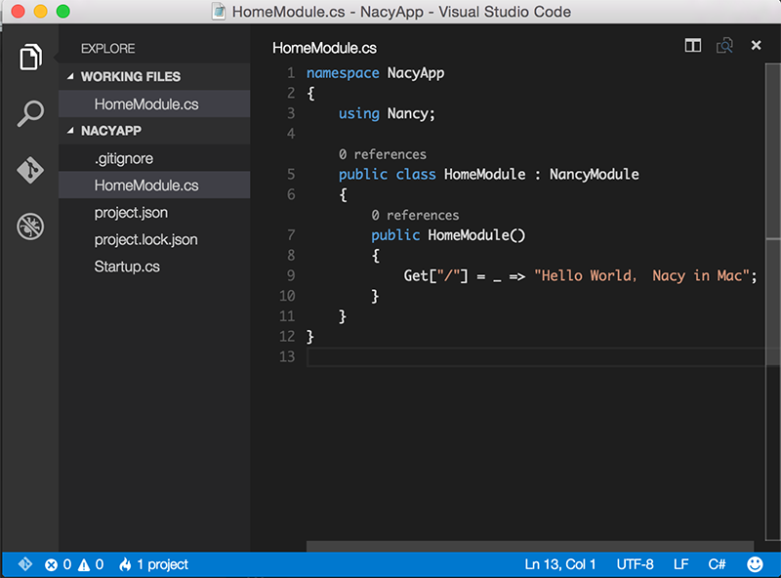Close the HomeModule.cs editor
The image size is (781, 578).
(x=756, y=45)
